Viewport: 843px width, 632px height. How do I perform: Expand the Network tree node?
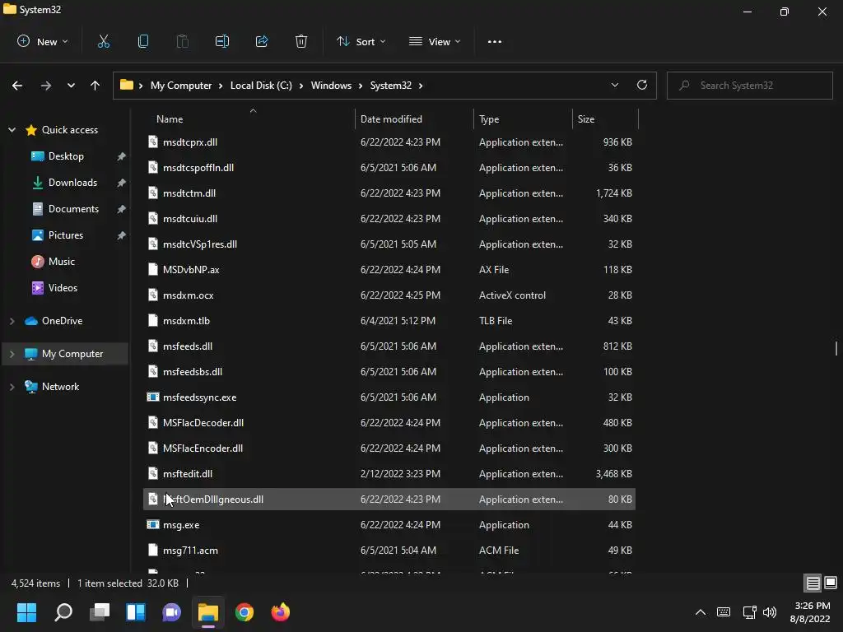pyautogui.click(x=12, y=387)
